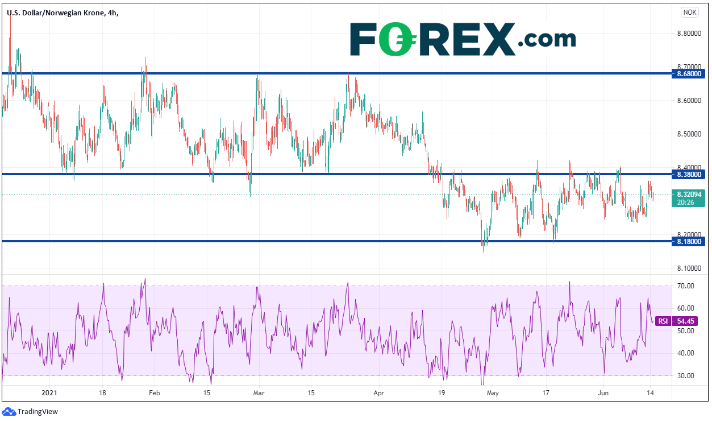Click the Apr date axis label
The height and width of the screenshot is (422, 712).
coord(380,392)
